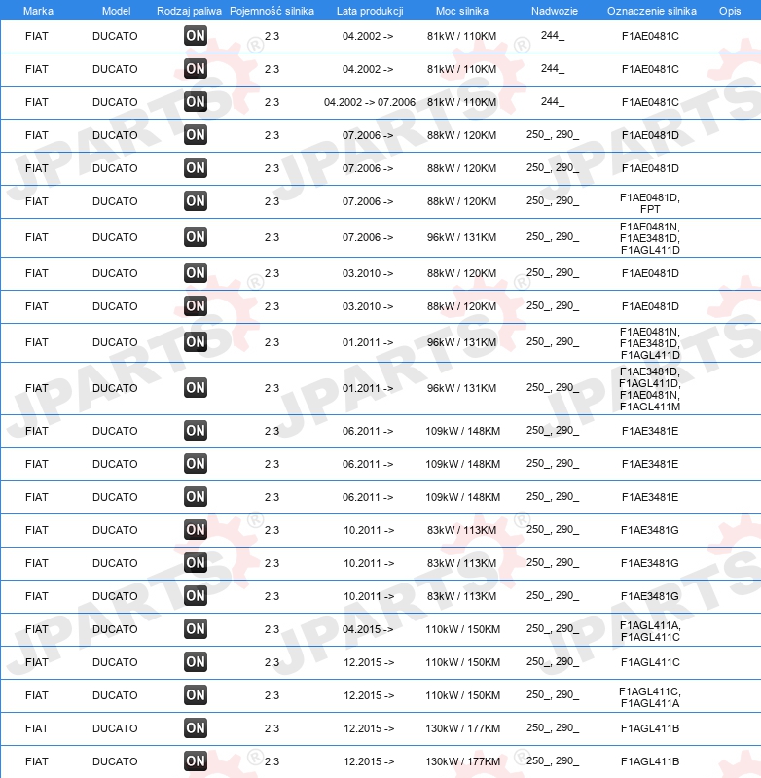Click the Oznaczenie silnika column header
This screenshot has height=778, width=761.
[652, 11]
